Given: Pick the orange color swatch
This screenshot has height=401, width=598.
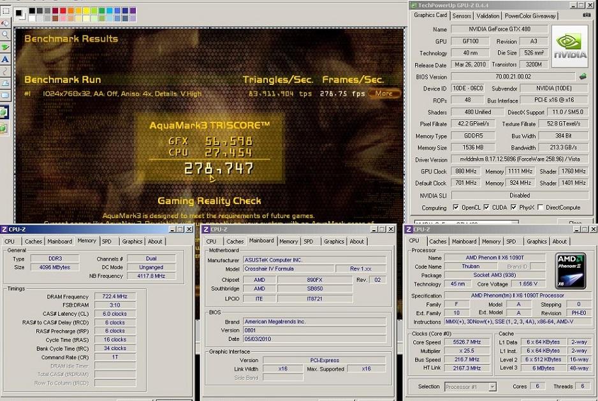Looking at the screenshot, I should [x=71, y=11].
